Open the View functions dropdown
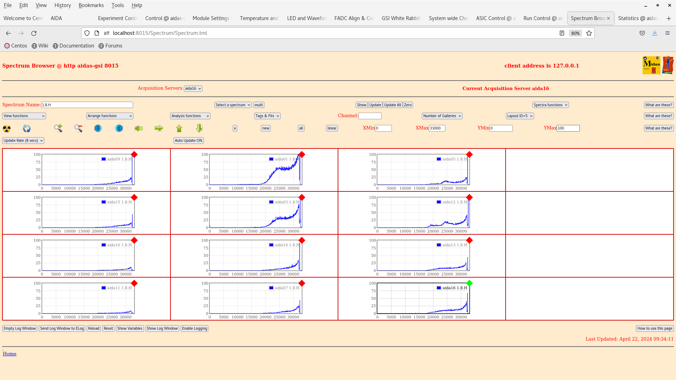The height and width of the screenshot is (380, 676). pyautogui.click(x=24, y=116)
